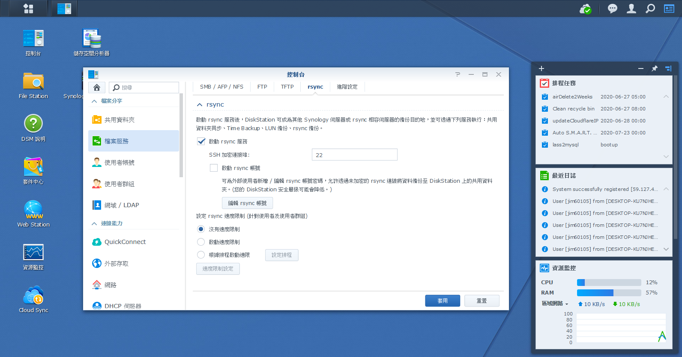Enable the 啟動 rsync 帳號 checkbox

pos(214,168)
